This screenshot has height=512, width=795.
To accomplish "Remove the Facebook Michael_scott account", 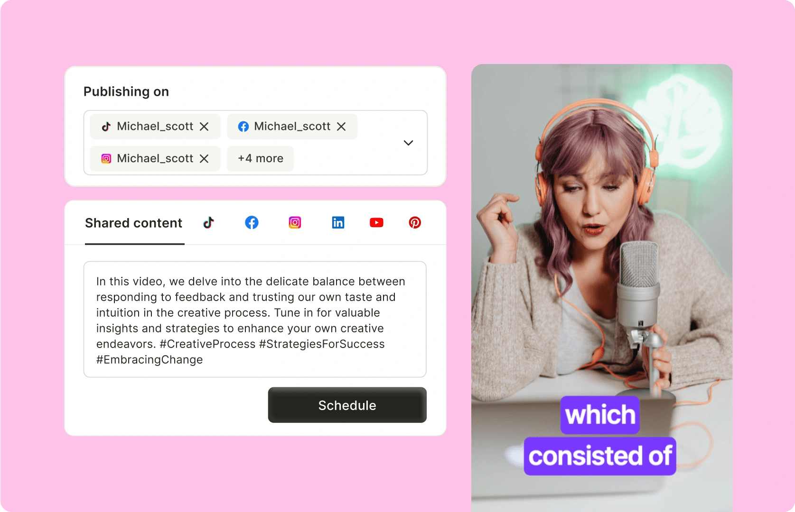I will click(x=341, y=127).
